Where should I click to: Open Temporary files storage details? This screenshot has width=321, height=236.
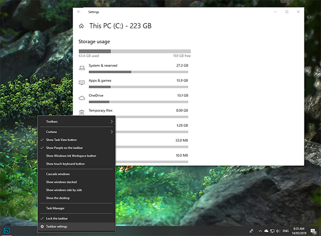(x=133, y=113)
